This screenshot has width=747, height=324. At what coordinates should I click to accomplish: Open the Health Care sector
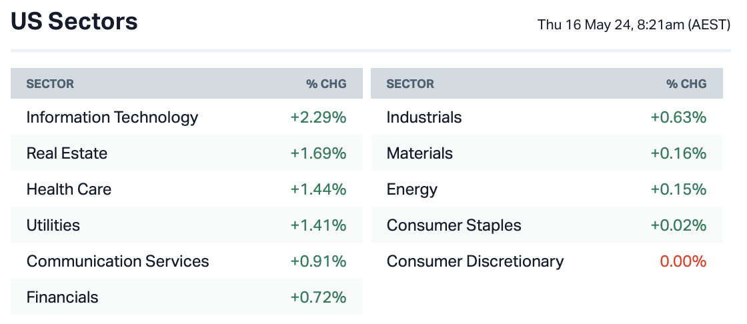point(69,189)
